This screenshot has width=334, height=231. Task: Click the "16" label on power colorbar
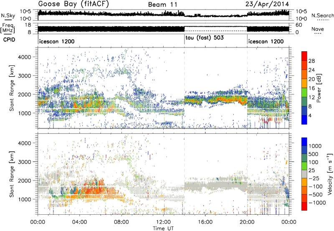click(x=311, y=88)
